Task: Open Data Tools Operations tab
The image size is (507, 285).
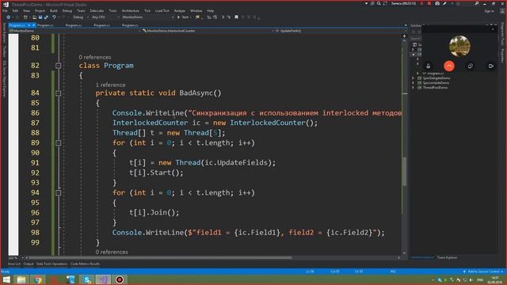Action: click(x=51, y=264)
